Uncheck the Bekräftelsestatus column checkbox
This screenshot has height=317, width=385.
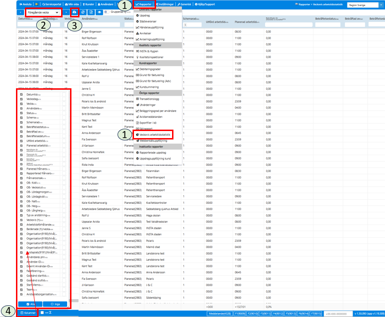coord(21,127)
